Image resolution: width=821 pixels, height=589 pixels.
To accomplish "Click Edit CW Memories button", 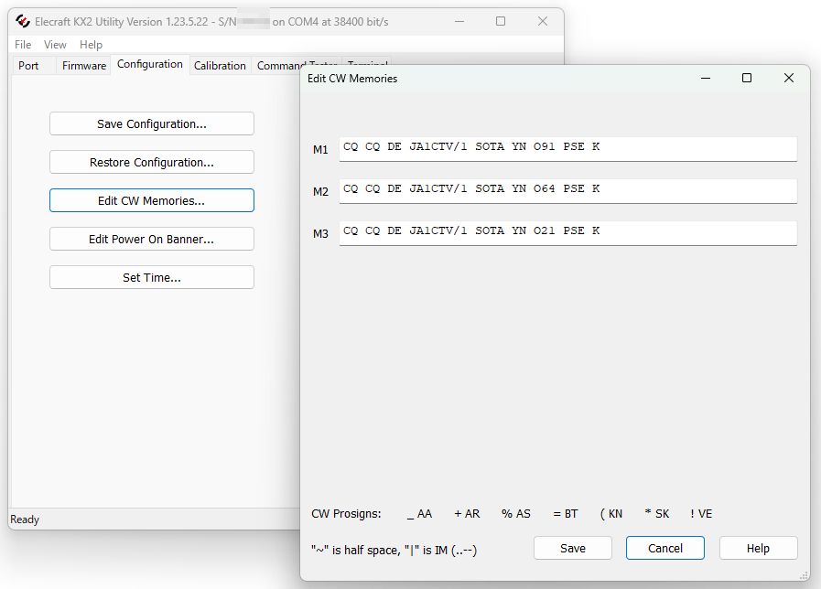I will (152, 201).
